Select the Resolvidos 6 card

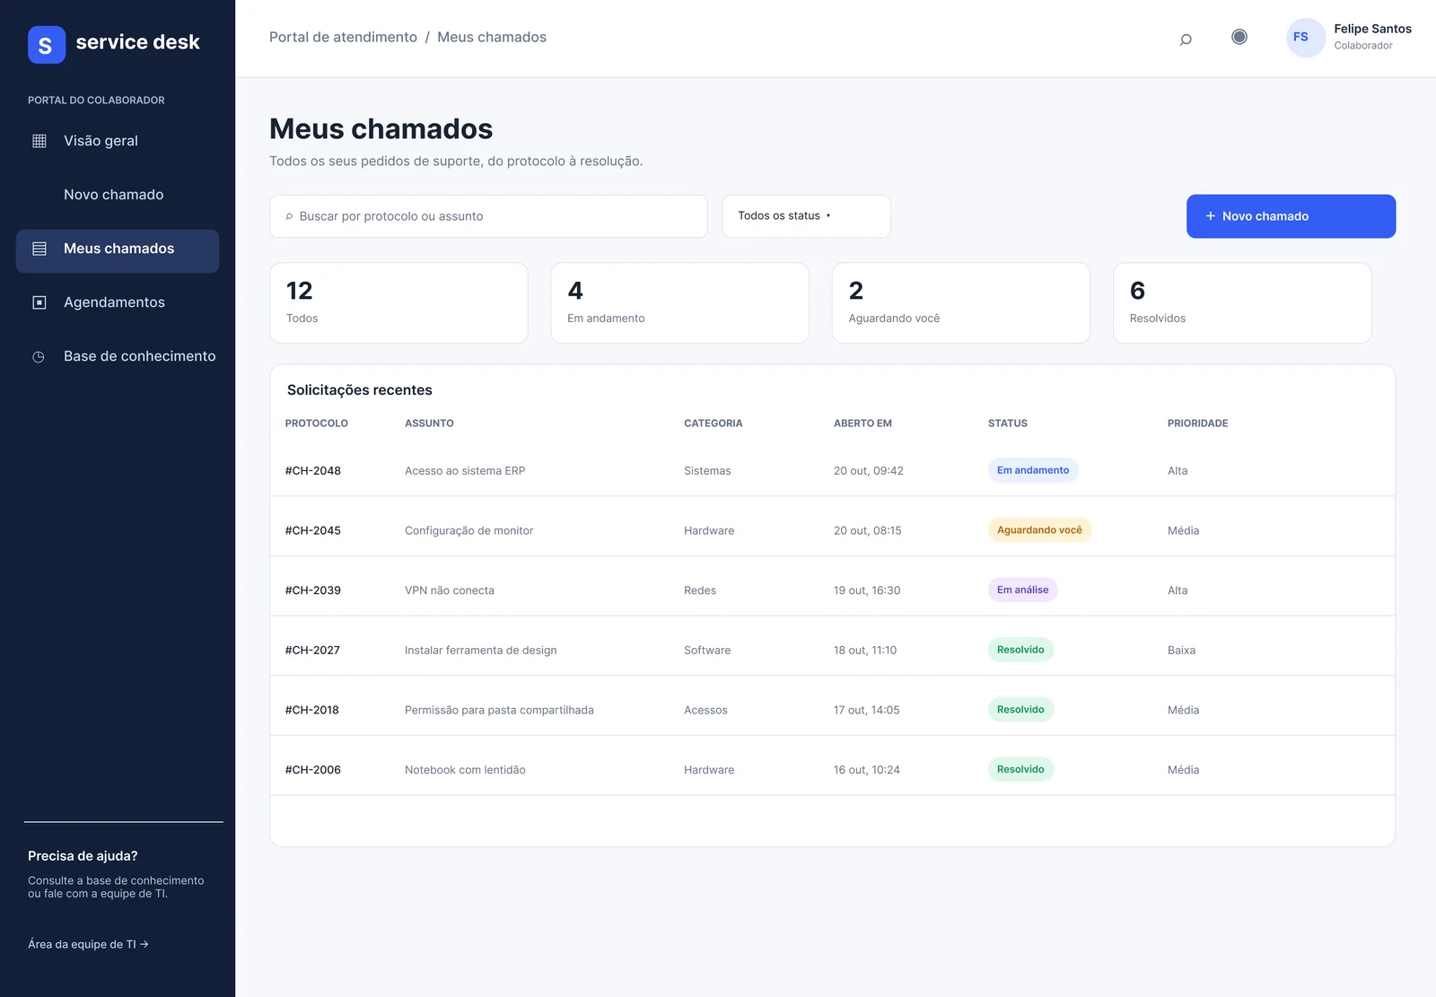[1242, 303]
